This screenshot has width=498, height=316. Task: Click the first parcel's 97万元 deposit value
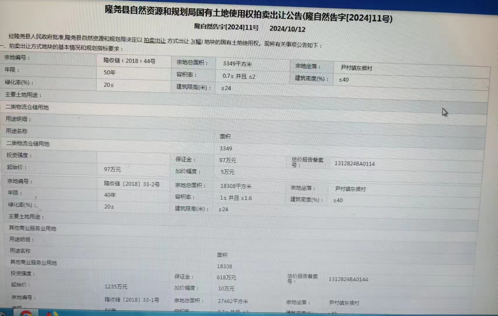[x=227, y=160]
